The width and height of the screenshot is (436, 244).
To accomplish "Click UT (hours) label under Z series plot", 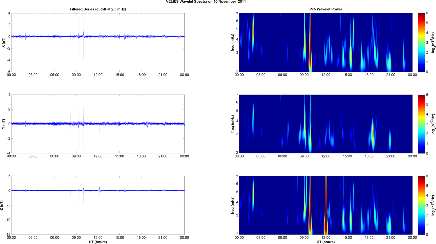I will (x=98, y=242).
